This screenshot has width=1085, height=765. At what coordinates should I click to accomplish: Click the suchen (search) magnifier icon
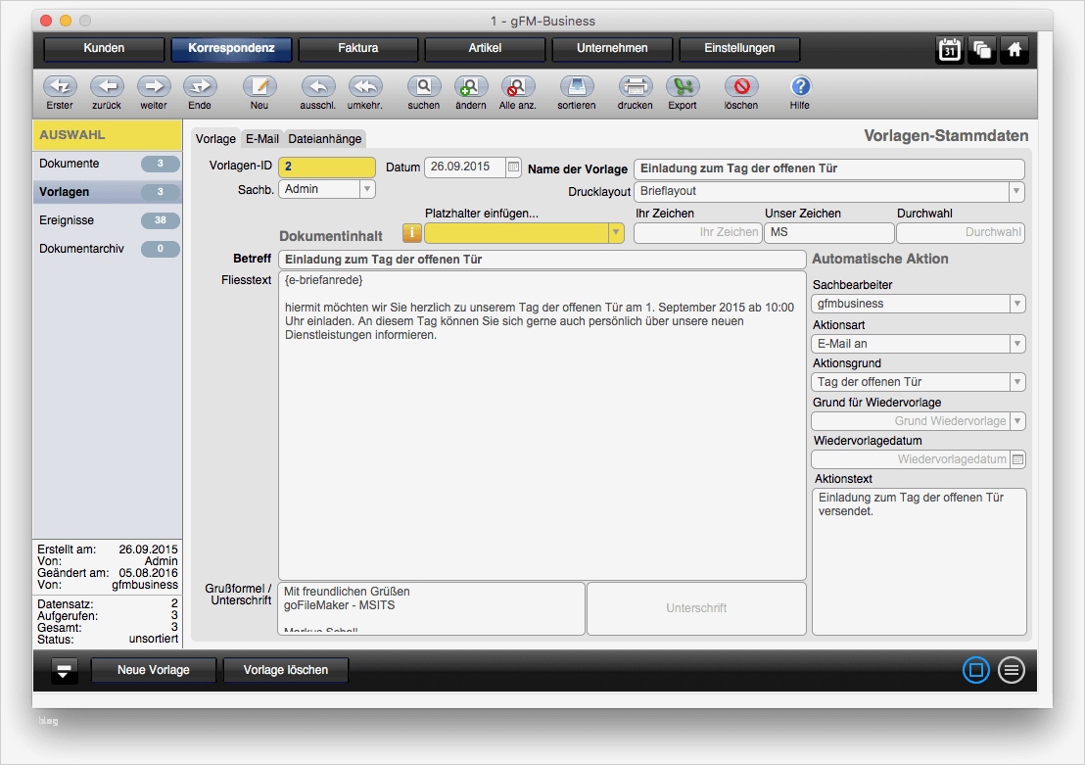click(424, 86)
